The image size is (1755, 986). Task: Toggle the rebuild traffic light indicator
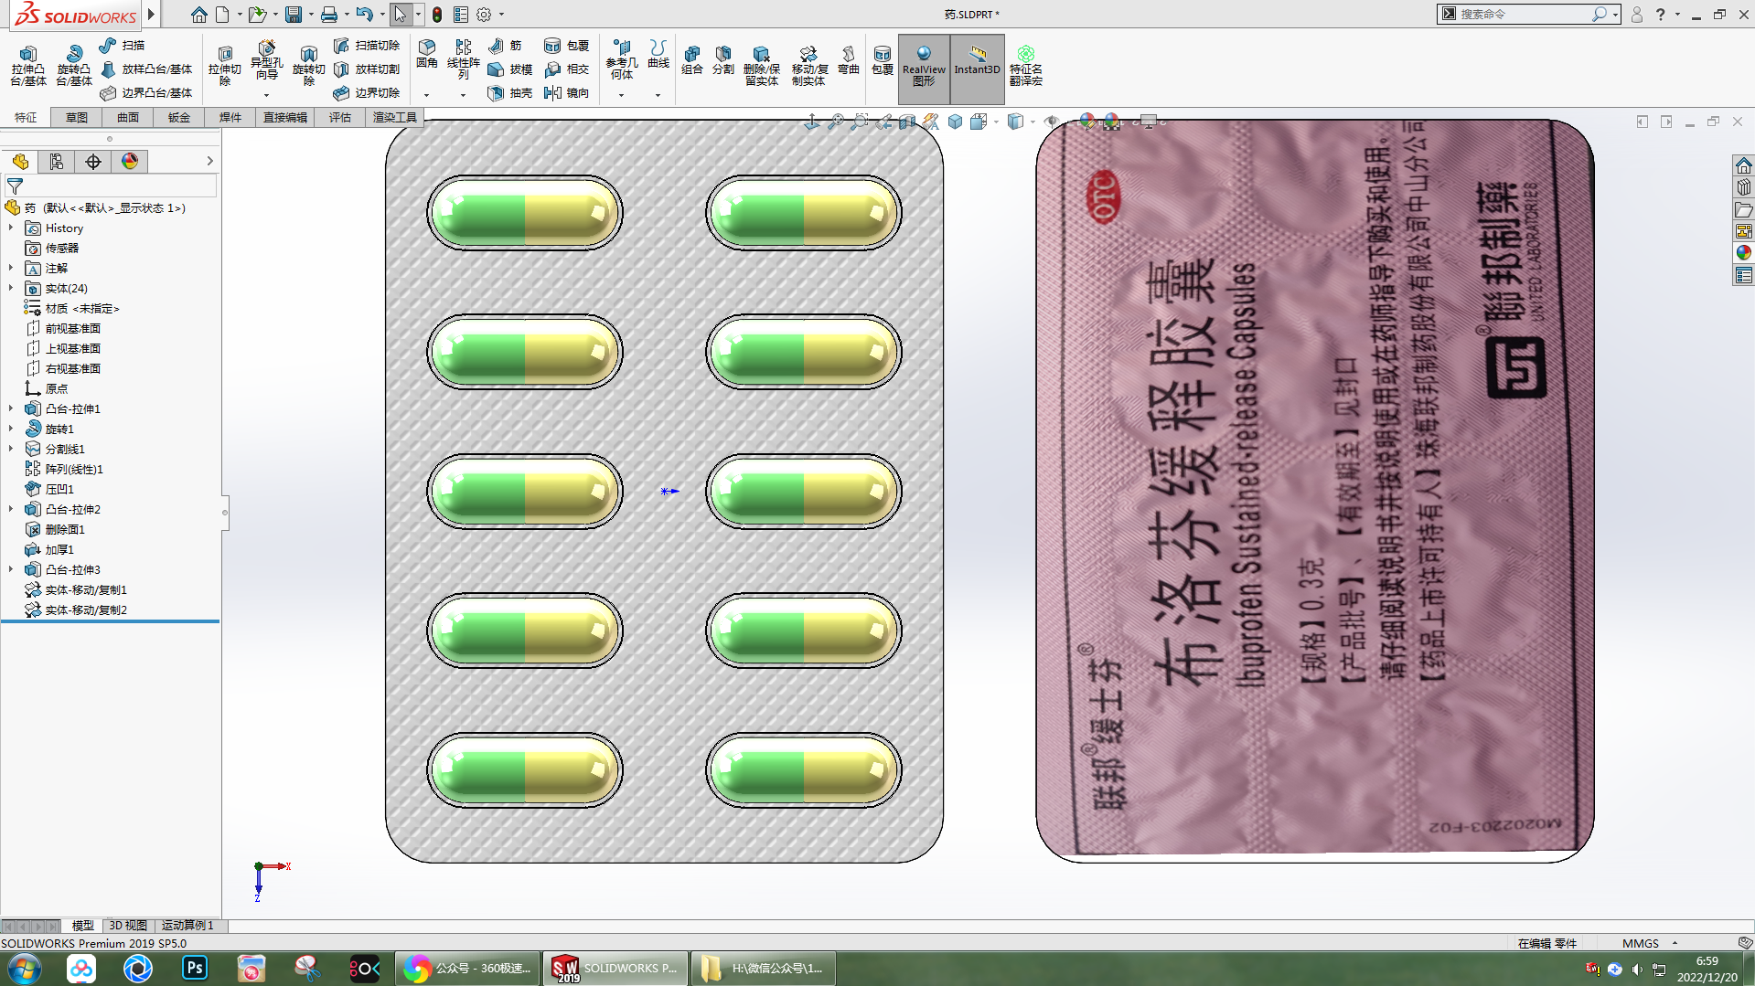437,15
